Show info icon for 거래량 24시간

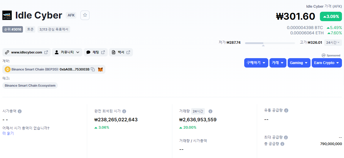point(210,111)
